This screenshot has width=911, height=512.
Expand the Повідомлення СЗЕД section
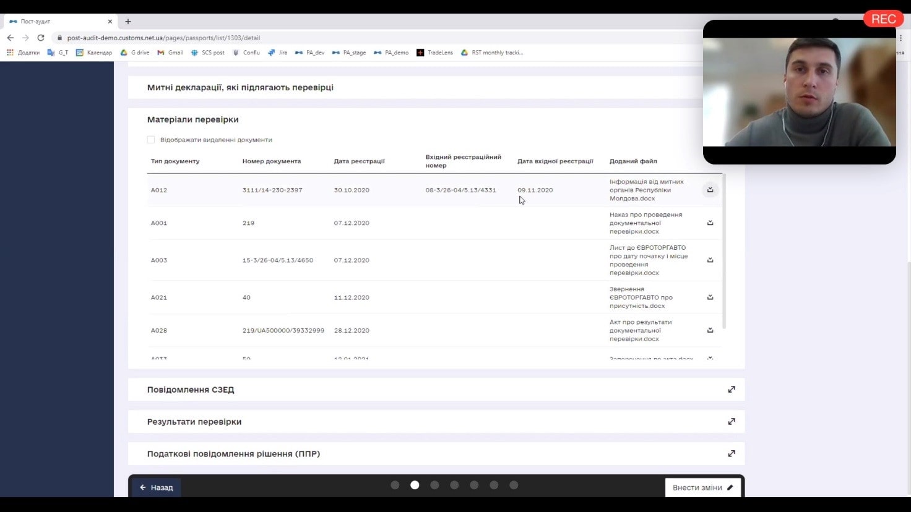pyautogui.click(x=732, y=390)
